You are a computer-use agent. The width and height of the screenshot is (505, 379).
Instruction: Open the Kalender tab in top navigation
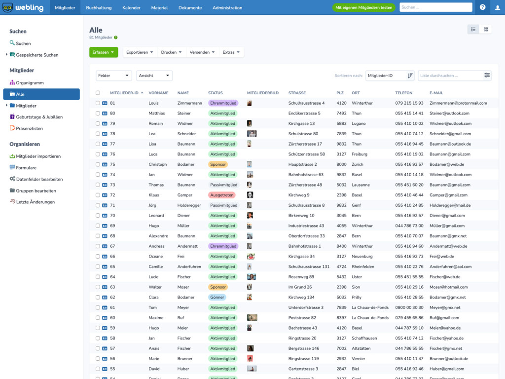coord(131,7)
